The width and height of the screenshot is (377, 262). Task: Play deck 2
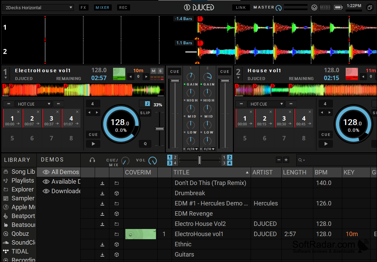326,144
